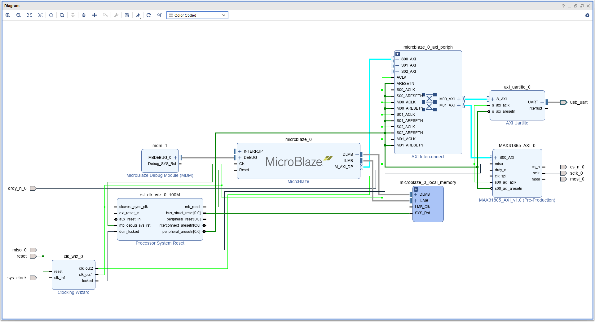Click the AXI Interconnect label
Image resolution: width=595 pixels, height=322 pixels.
point(428,157)
